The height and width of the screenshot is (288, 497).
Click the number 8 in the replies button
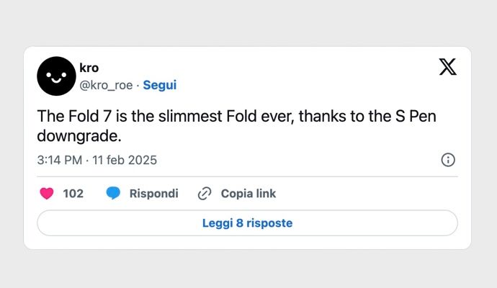(240, 223)
